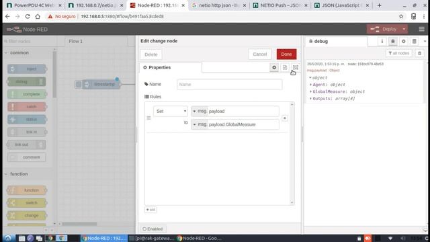Viewport: 430px width, 242px height.
Task: Click the browser address bar URL
Action: pyautogui.click(x=122, y=16)
